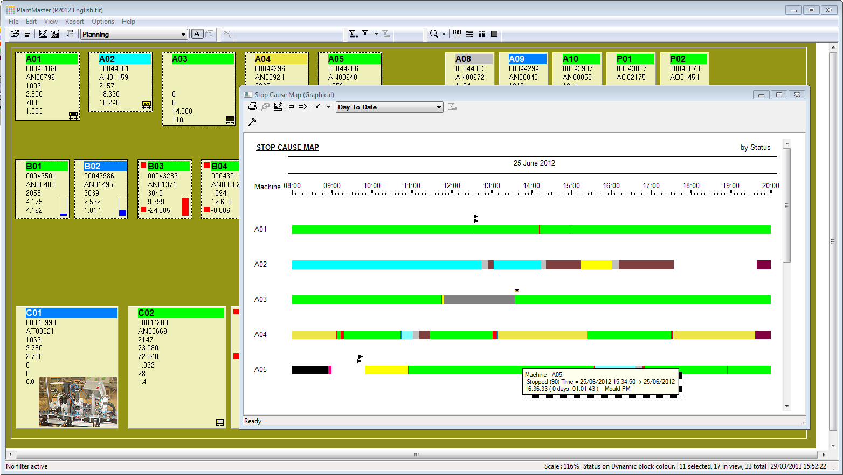This screenshot has width=843, height=475.
Task: Open the zoom level dropdown arrow
Action: [x=444, y=34]
